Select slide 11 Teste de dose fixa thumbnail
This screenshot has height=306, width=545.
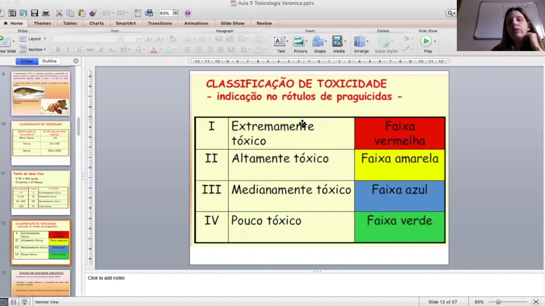[41, 193]
